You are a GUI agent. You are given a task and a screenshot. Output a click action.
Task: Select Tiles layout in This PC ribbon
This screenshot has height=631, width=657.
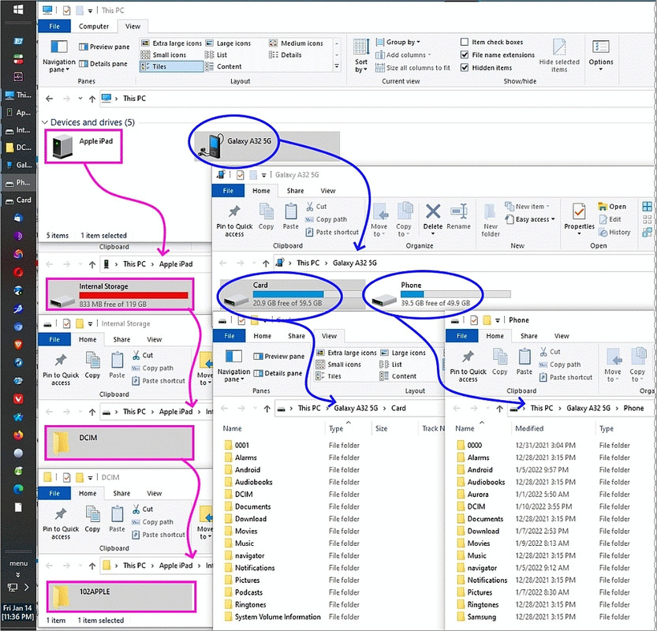click(x=171, y=66)
